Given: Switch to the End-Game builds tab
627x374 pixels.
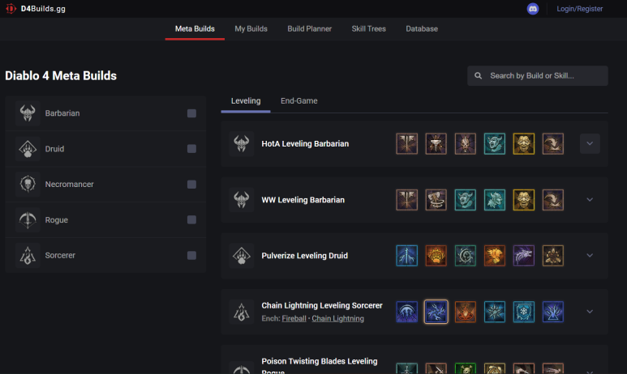Looking at the screenshot, I should pyautogui.click(x=299, y=101).
